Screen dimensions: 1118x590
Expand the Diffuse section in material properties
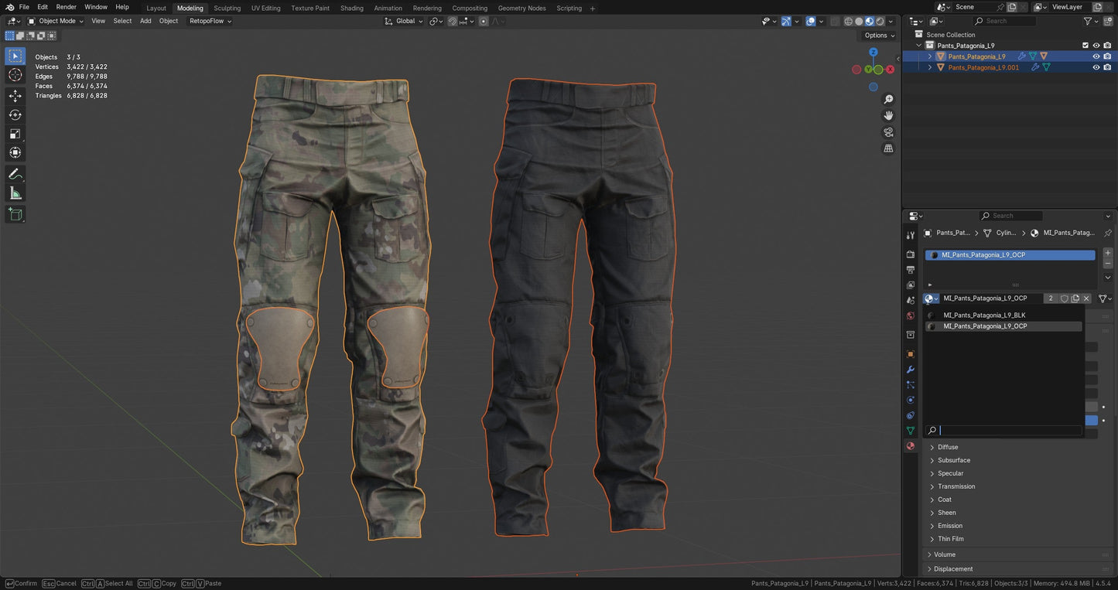point(947,447)
